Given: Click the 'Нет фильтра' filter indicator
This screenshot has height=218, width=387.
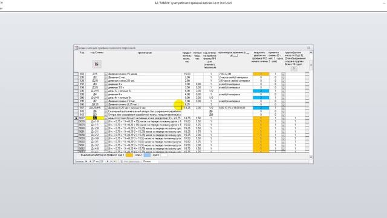Looking at the screenshot, I should [130, 162].
